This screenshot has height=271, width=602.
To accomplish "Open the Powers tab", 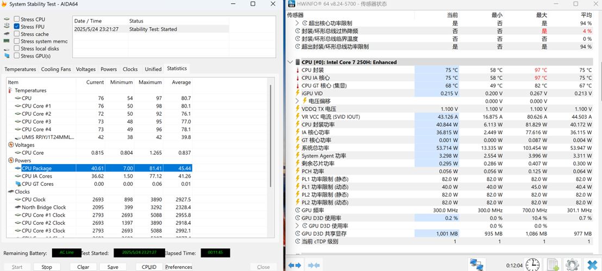I will pyautogui.click(x=109, y=69).
